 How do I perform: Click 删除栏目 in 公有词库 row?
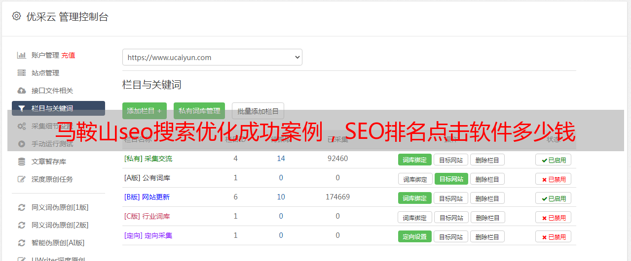coord(487,179)
